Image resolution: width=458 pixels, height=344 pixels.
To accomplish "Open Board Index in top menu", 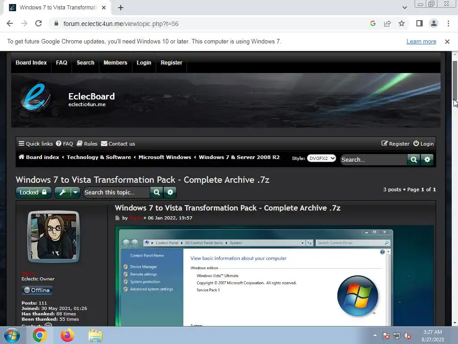I will tap(31, 63).
